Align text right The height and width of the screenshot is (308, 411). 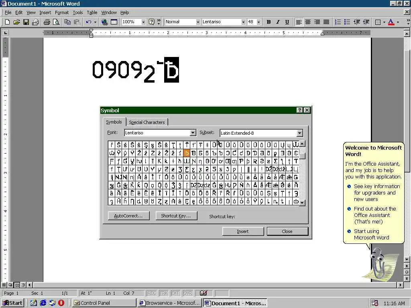(x=317, y=22)
